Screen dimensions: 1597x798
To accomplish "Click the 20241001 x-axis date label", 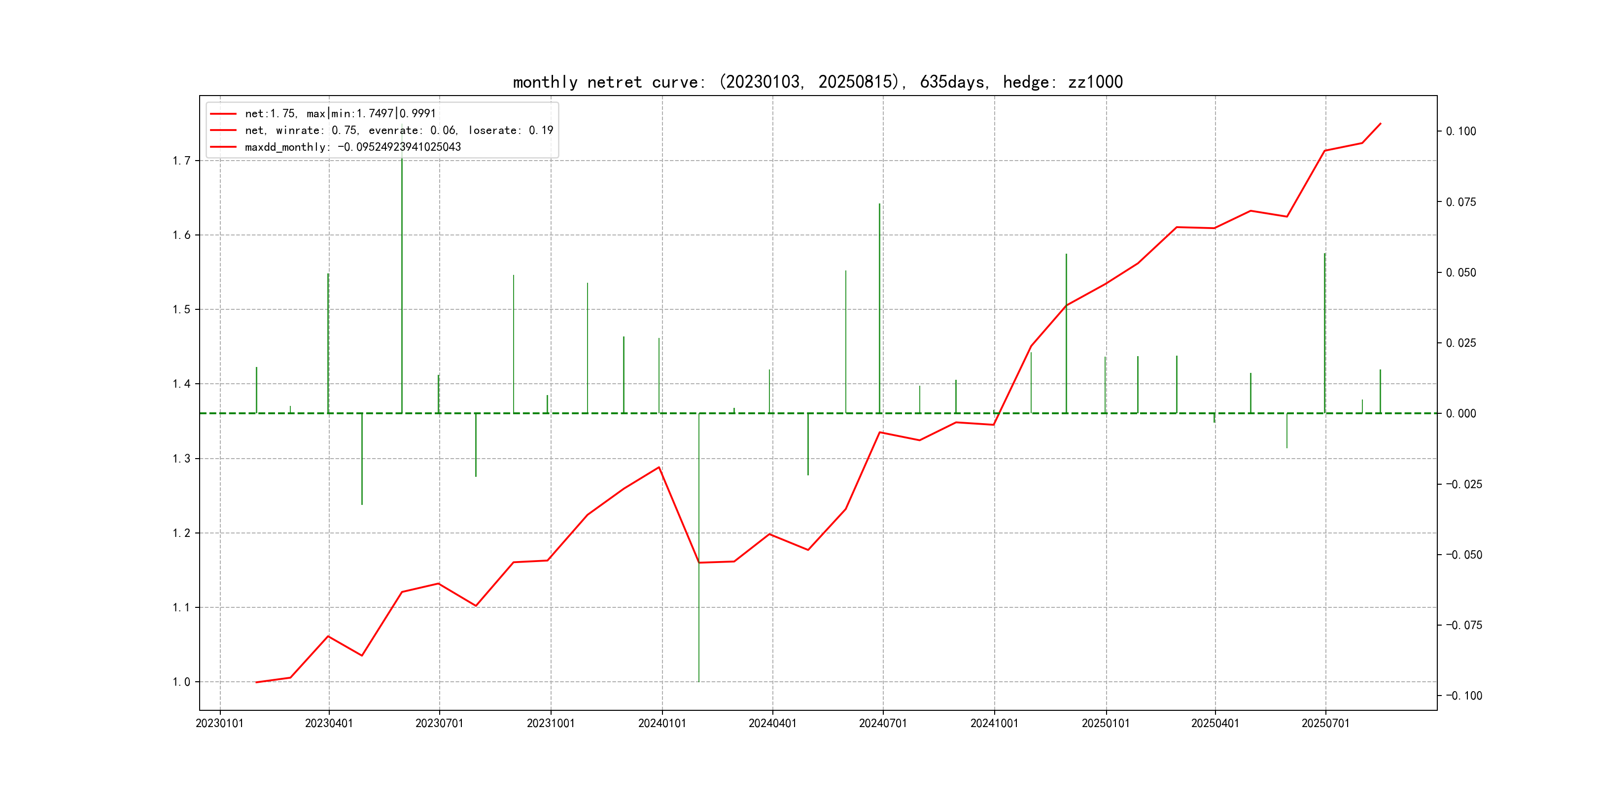I will [x=994, y=724].
